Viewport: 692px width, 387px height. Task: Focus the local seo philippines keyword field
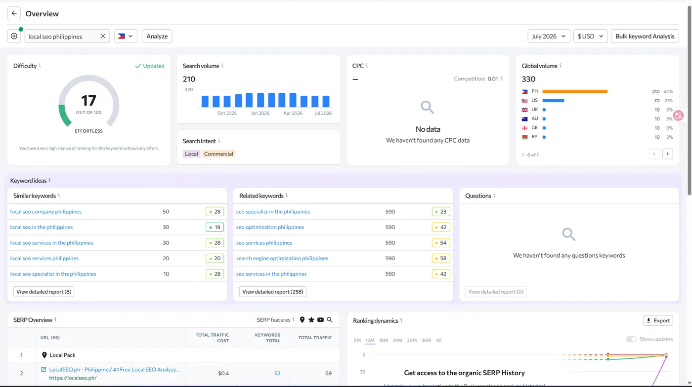[62, 36]
